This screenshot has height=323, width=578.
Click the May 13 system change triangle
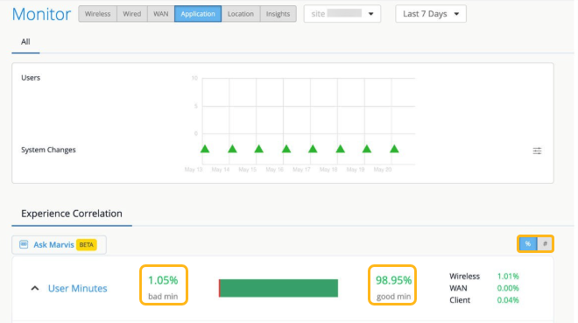(x=205, y=149)
